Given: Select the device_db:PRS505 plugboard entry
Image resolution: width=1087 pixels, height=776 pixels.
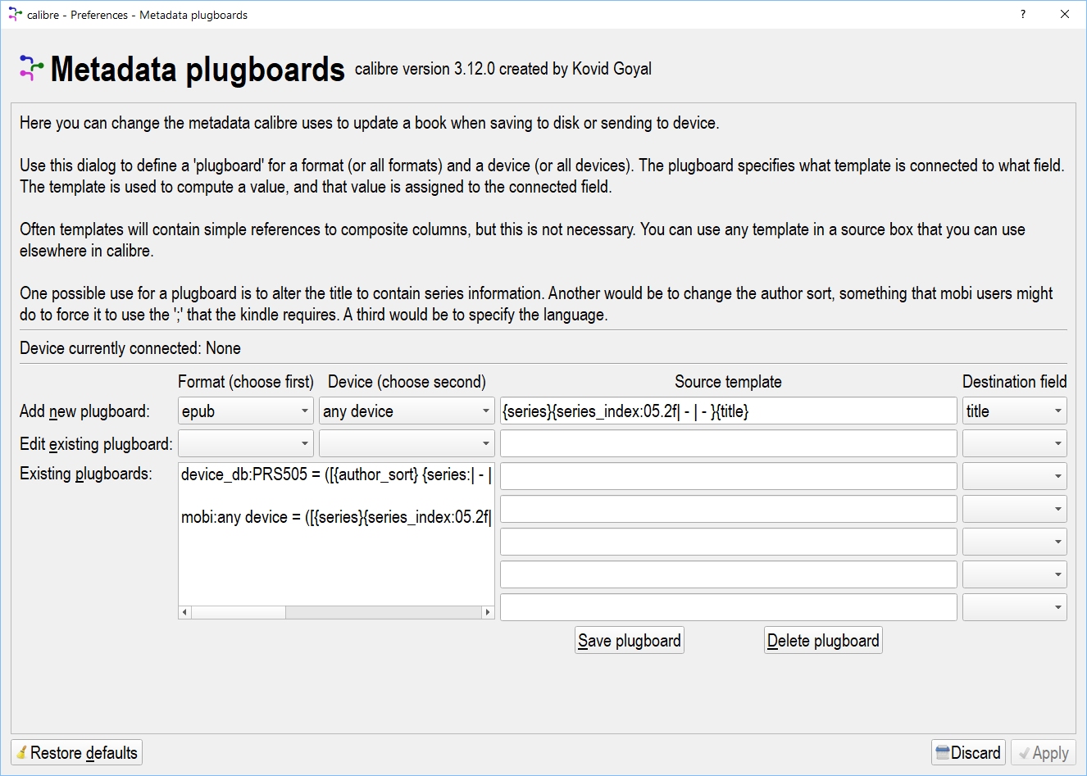Looking at the screenshot, I should [x=336, y=474].
